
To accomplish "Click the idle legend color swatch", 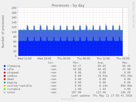I will pyautogui.click(x=5, y=69).
